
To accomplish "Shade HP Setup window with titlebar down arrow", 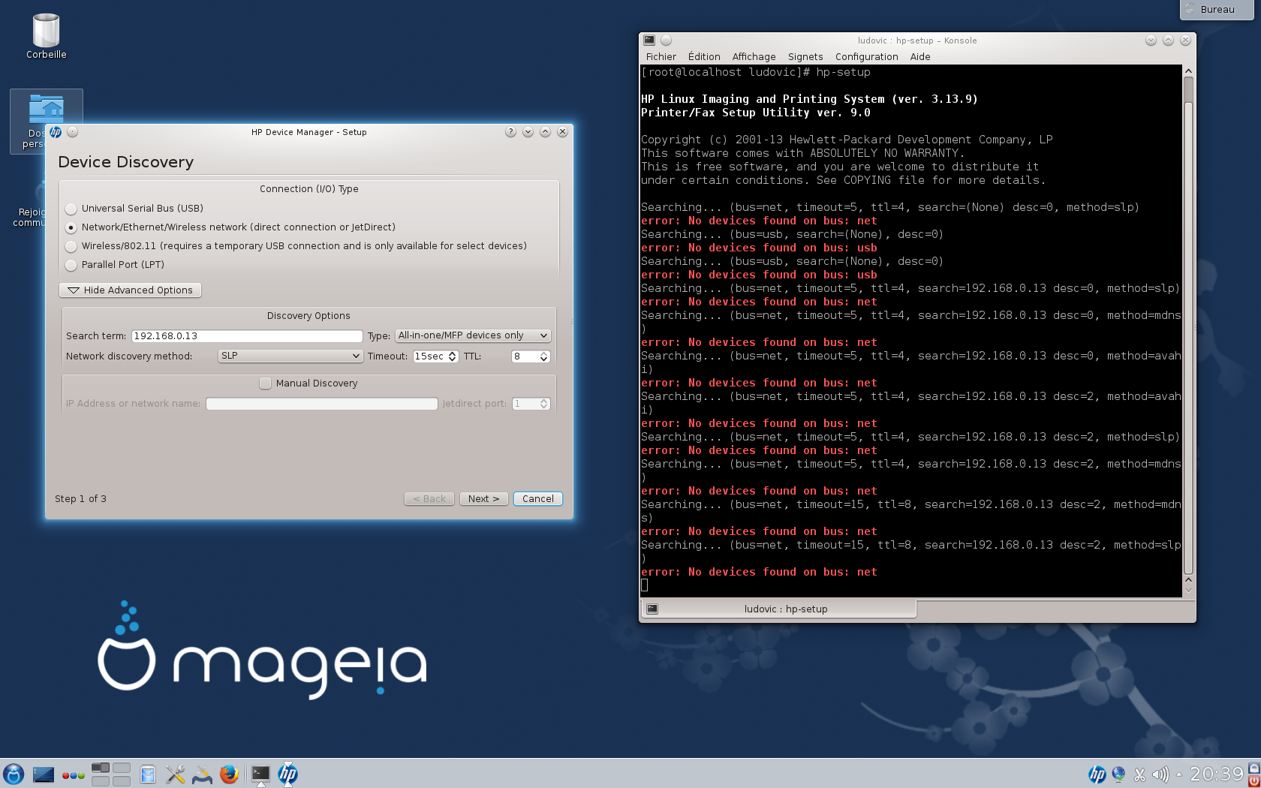I will coord(528,132).
